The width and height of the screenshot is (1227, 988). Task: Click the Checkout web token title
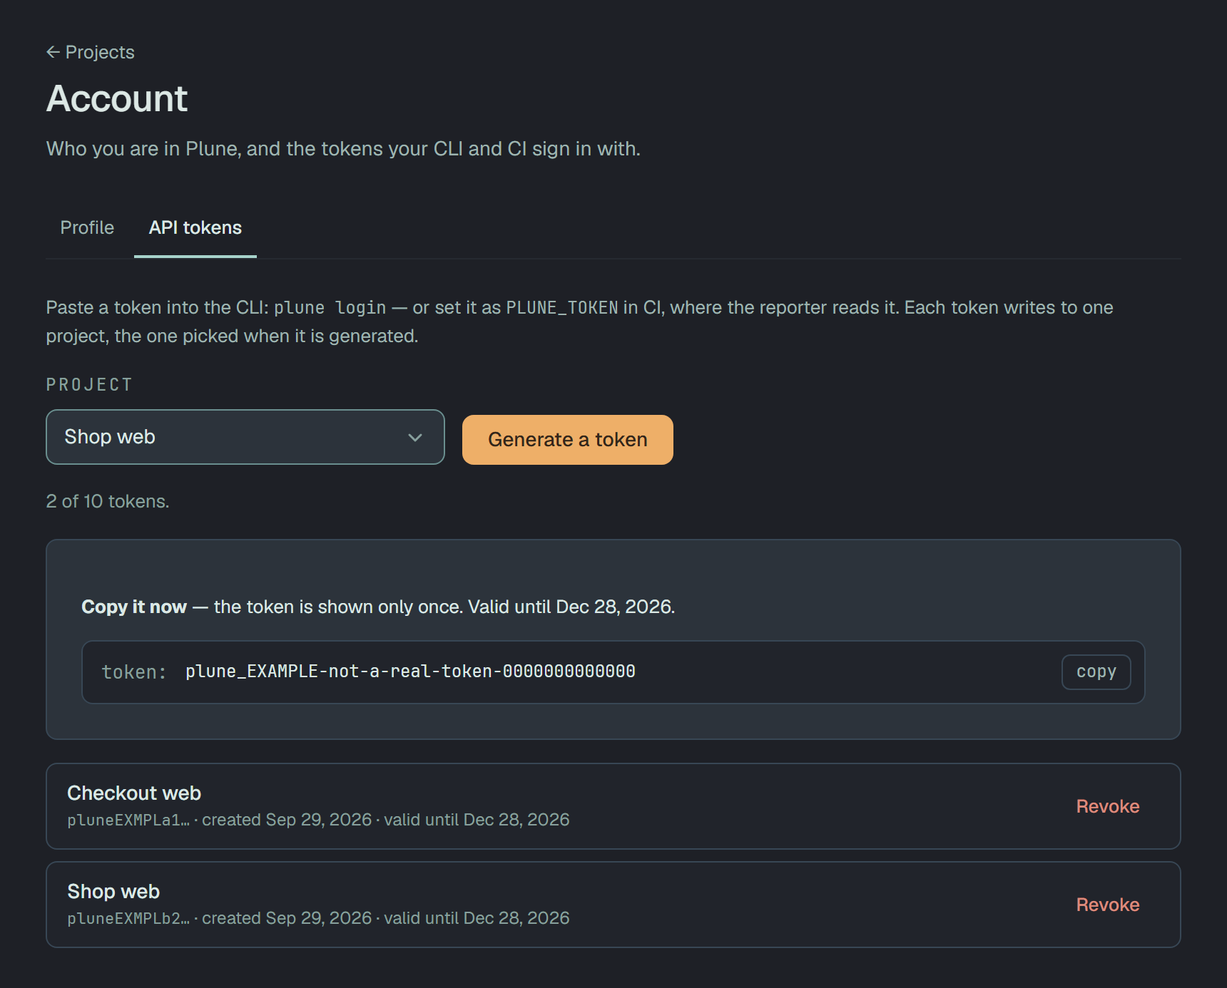point(134,793)
